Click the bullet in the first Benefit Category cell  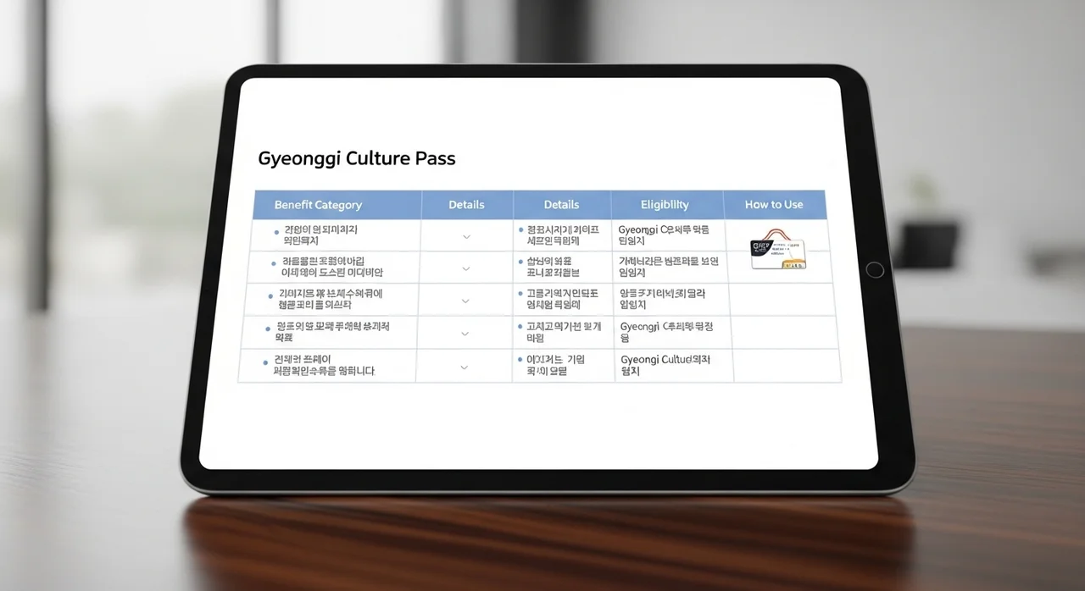pos(276,231)
